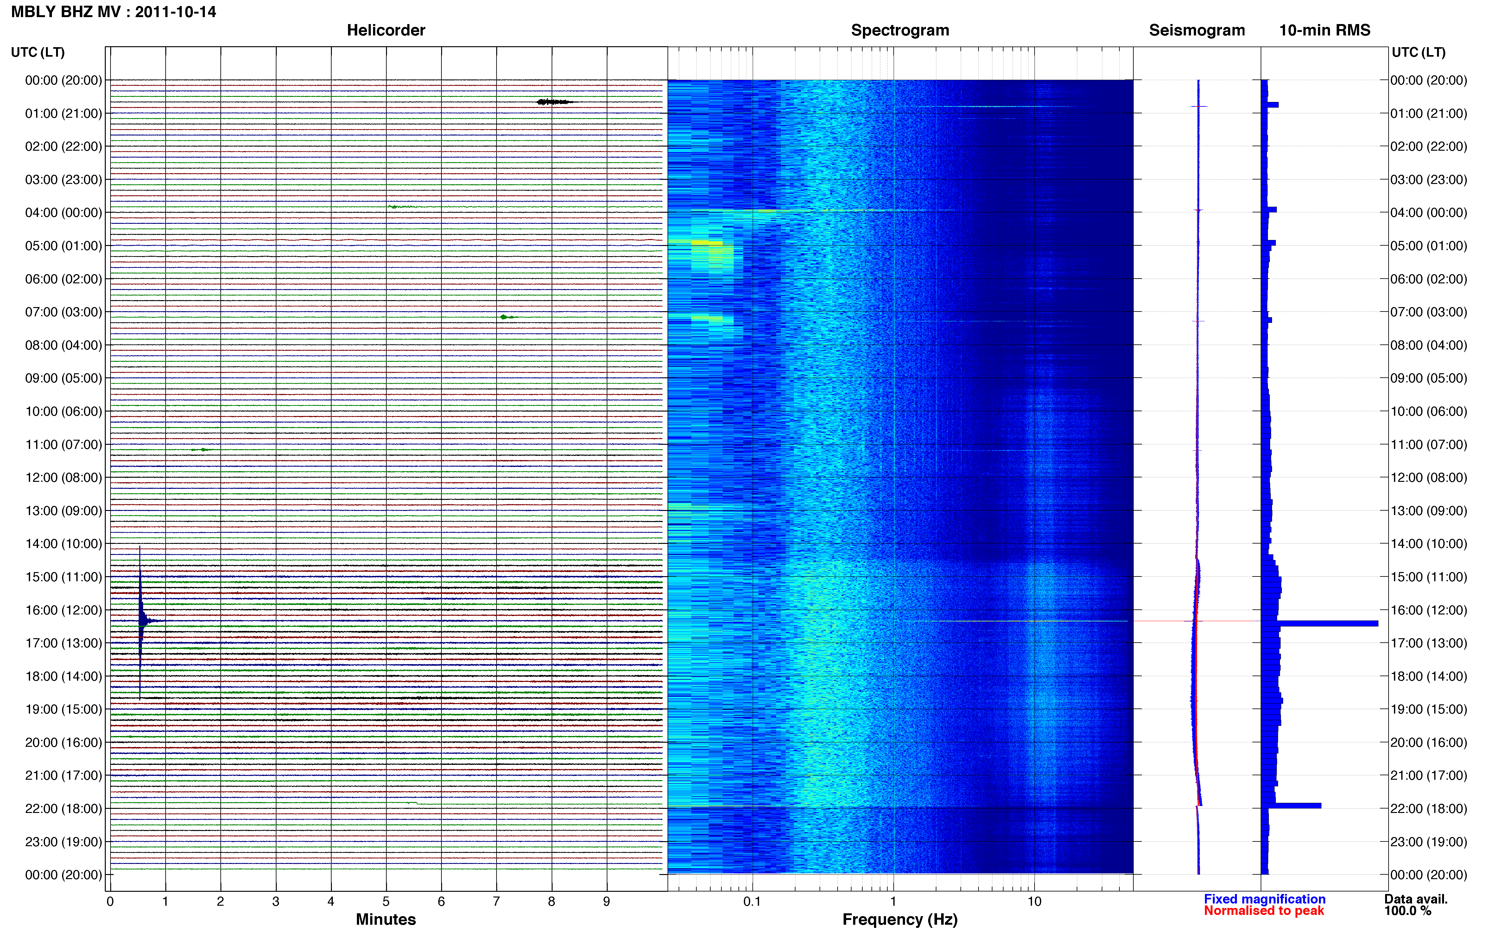Click the large blue earthquake spike in the helicorder
The height and width of the screenshot is (938, 1501).
pos(140,621)
